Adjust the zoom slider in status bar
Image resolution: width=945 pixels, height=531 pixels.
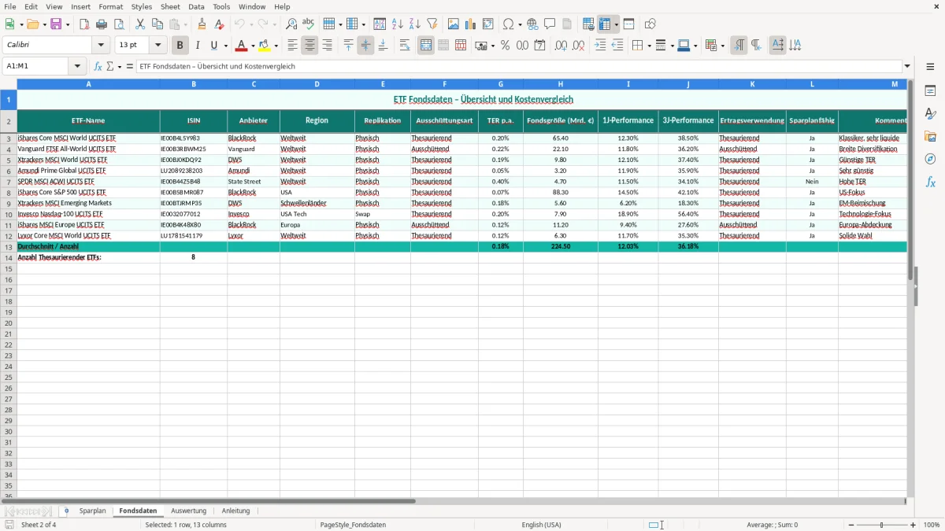click(881, 525)
